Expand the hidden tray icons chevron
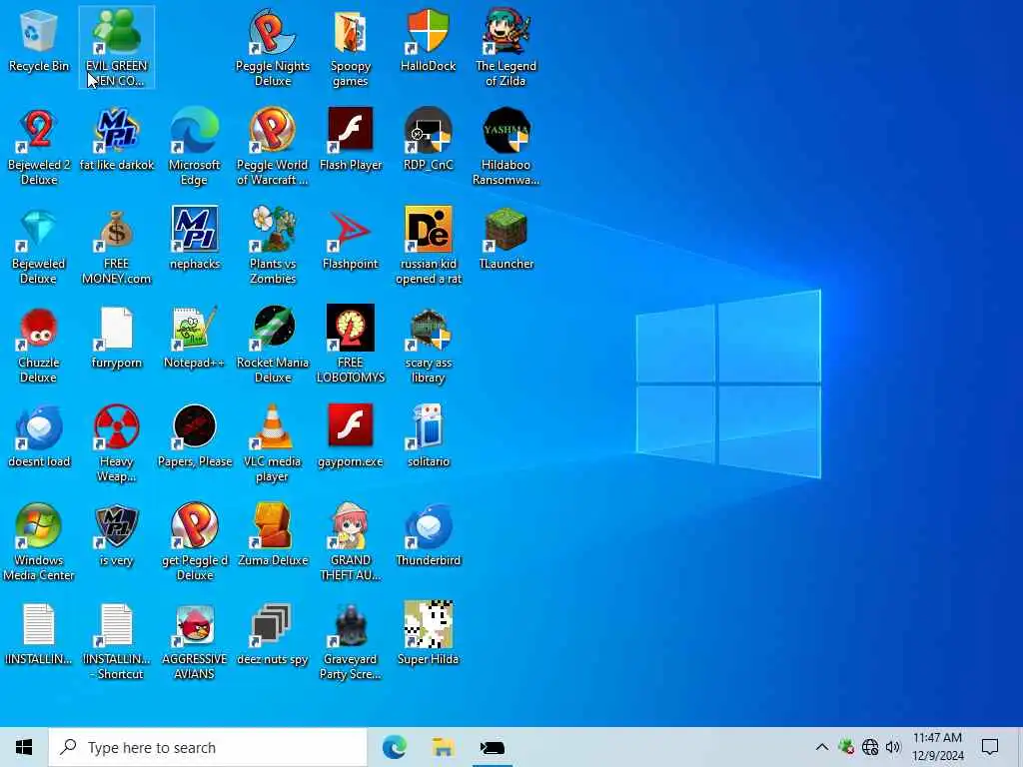 821,747
